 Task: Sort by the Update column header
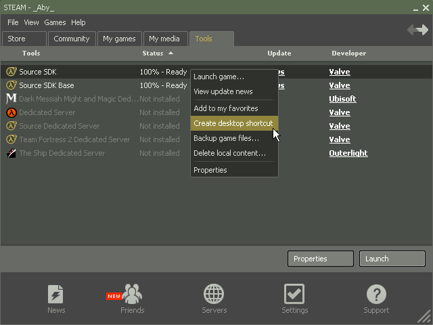tap(279, 53)
